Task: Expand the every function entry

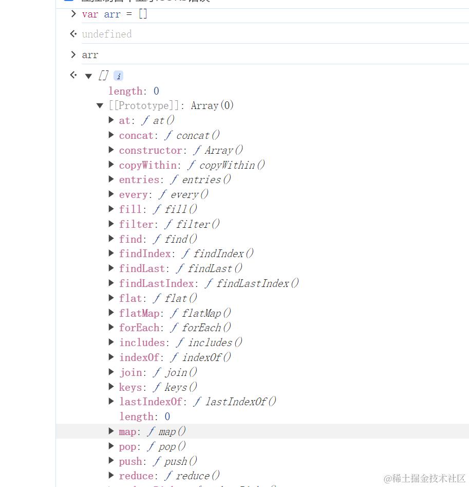Action: tap(111, 194)
